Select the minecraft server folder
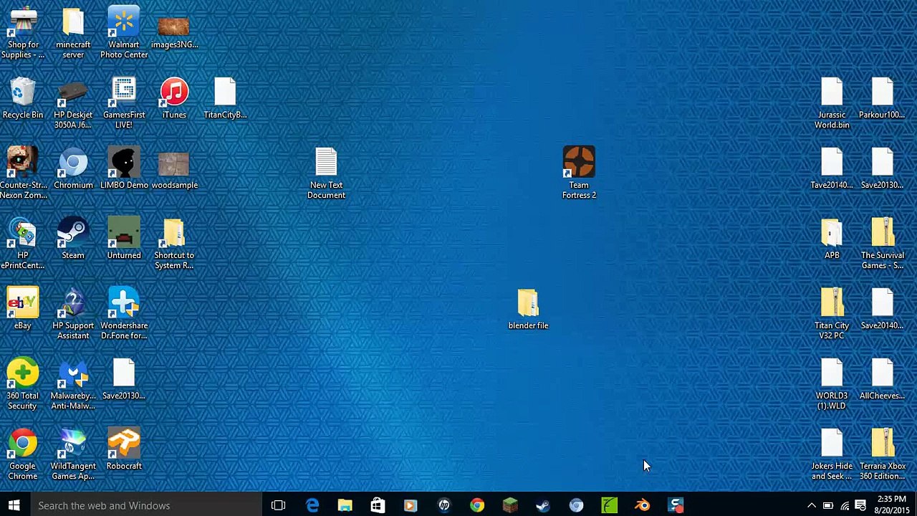Viewport: 917px width, 516px height. tap(73, 34)
